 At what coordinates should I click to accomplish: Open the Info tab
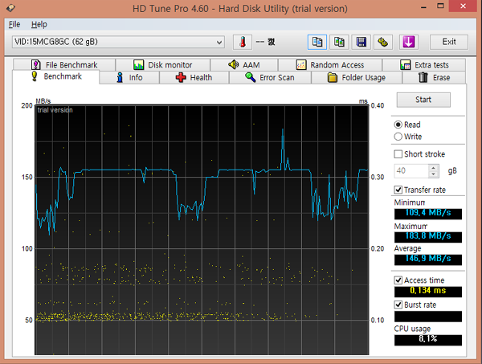coord(129,77)
